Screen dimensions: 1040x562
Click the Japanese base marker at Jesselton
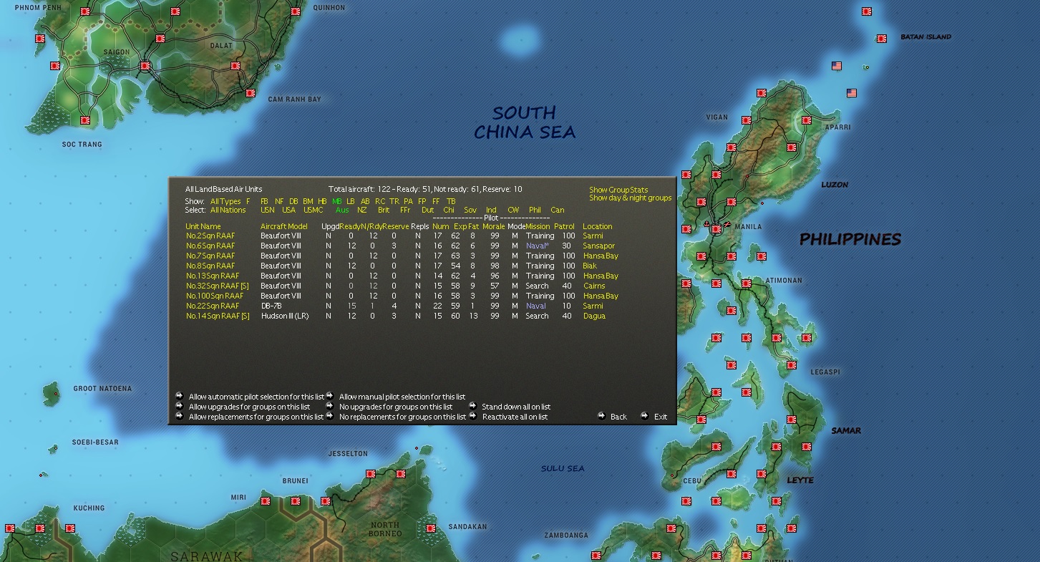tap(371, 474)
